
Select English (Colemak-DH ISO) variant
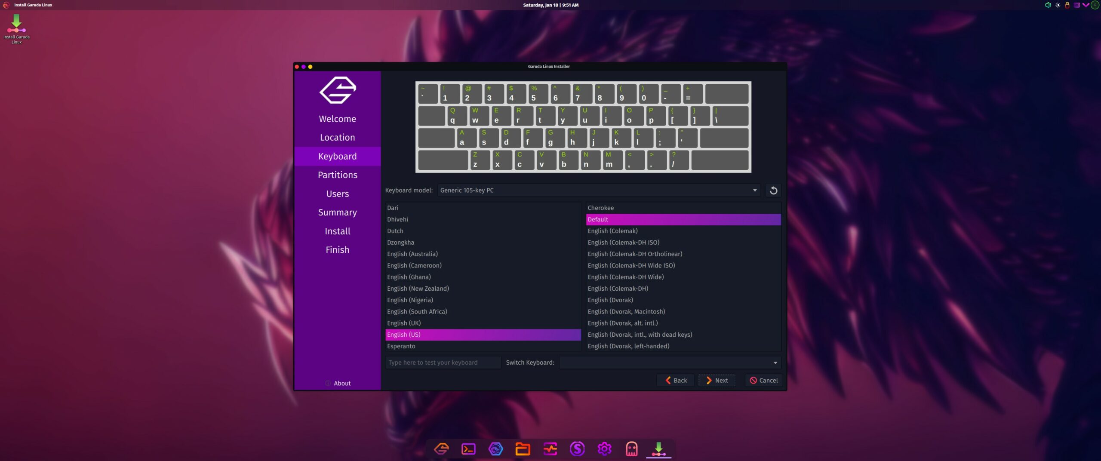[683, 243]
